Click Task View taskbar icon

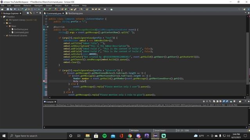point(79,136)
